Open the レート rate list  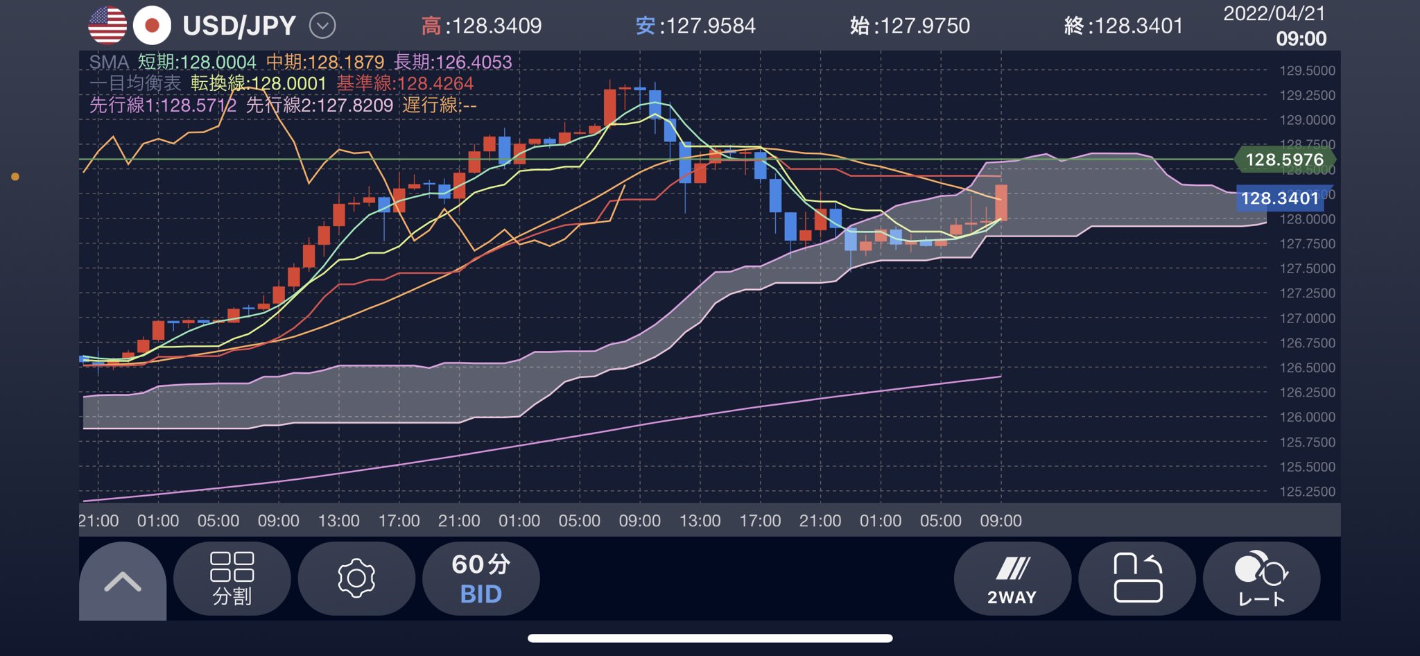tap(1262, 578)
